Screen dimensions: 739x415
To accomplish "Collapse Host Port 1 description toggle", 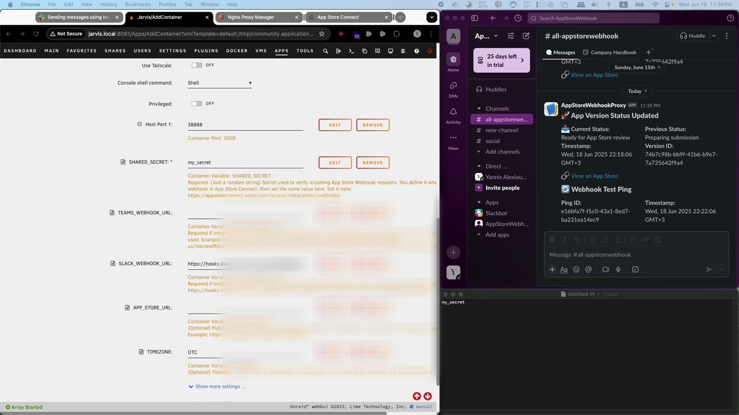I will pyautogui.click(x=139, y=124).
